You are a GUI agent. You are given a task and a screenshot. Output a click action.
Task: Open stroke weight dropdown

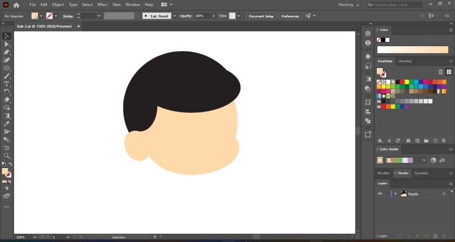99,16
